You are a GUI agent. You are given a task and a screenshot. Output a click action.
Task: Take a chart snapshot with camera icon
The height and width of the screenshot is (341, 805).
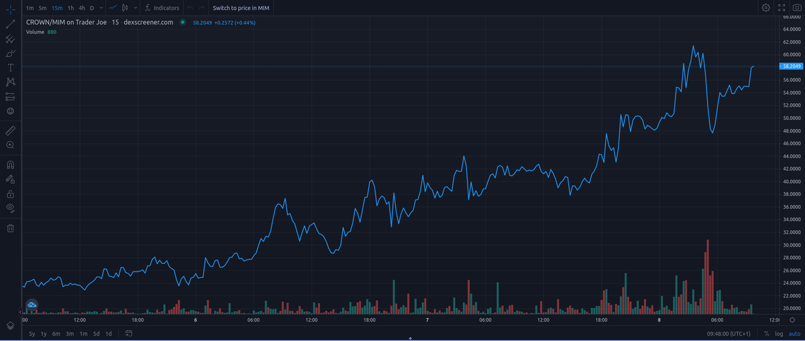(796, 8)
